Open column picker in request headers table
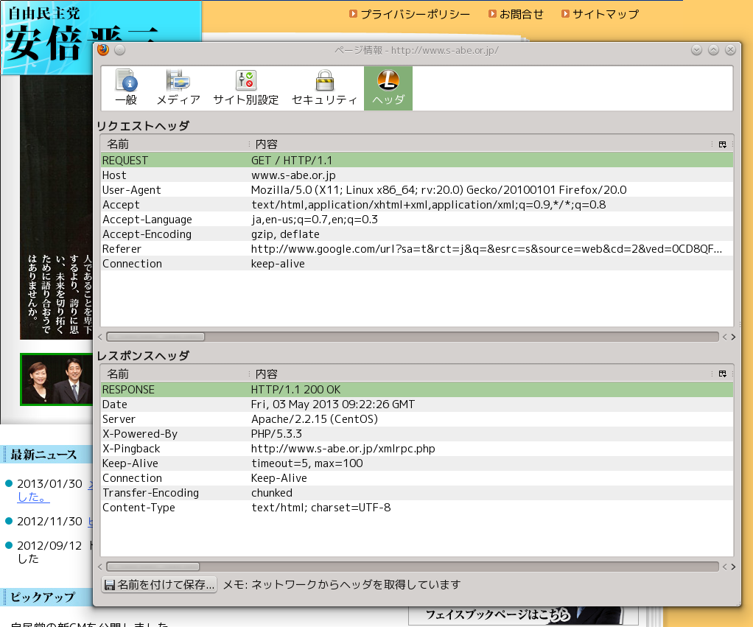Image resolution: width=753 pixels, height=627 pixels. [x=722, y=144]
